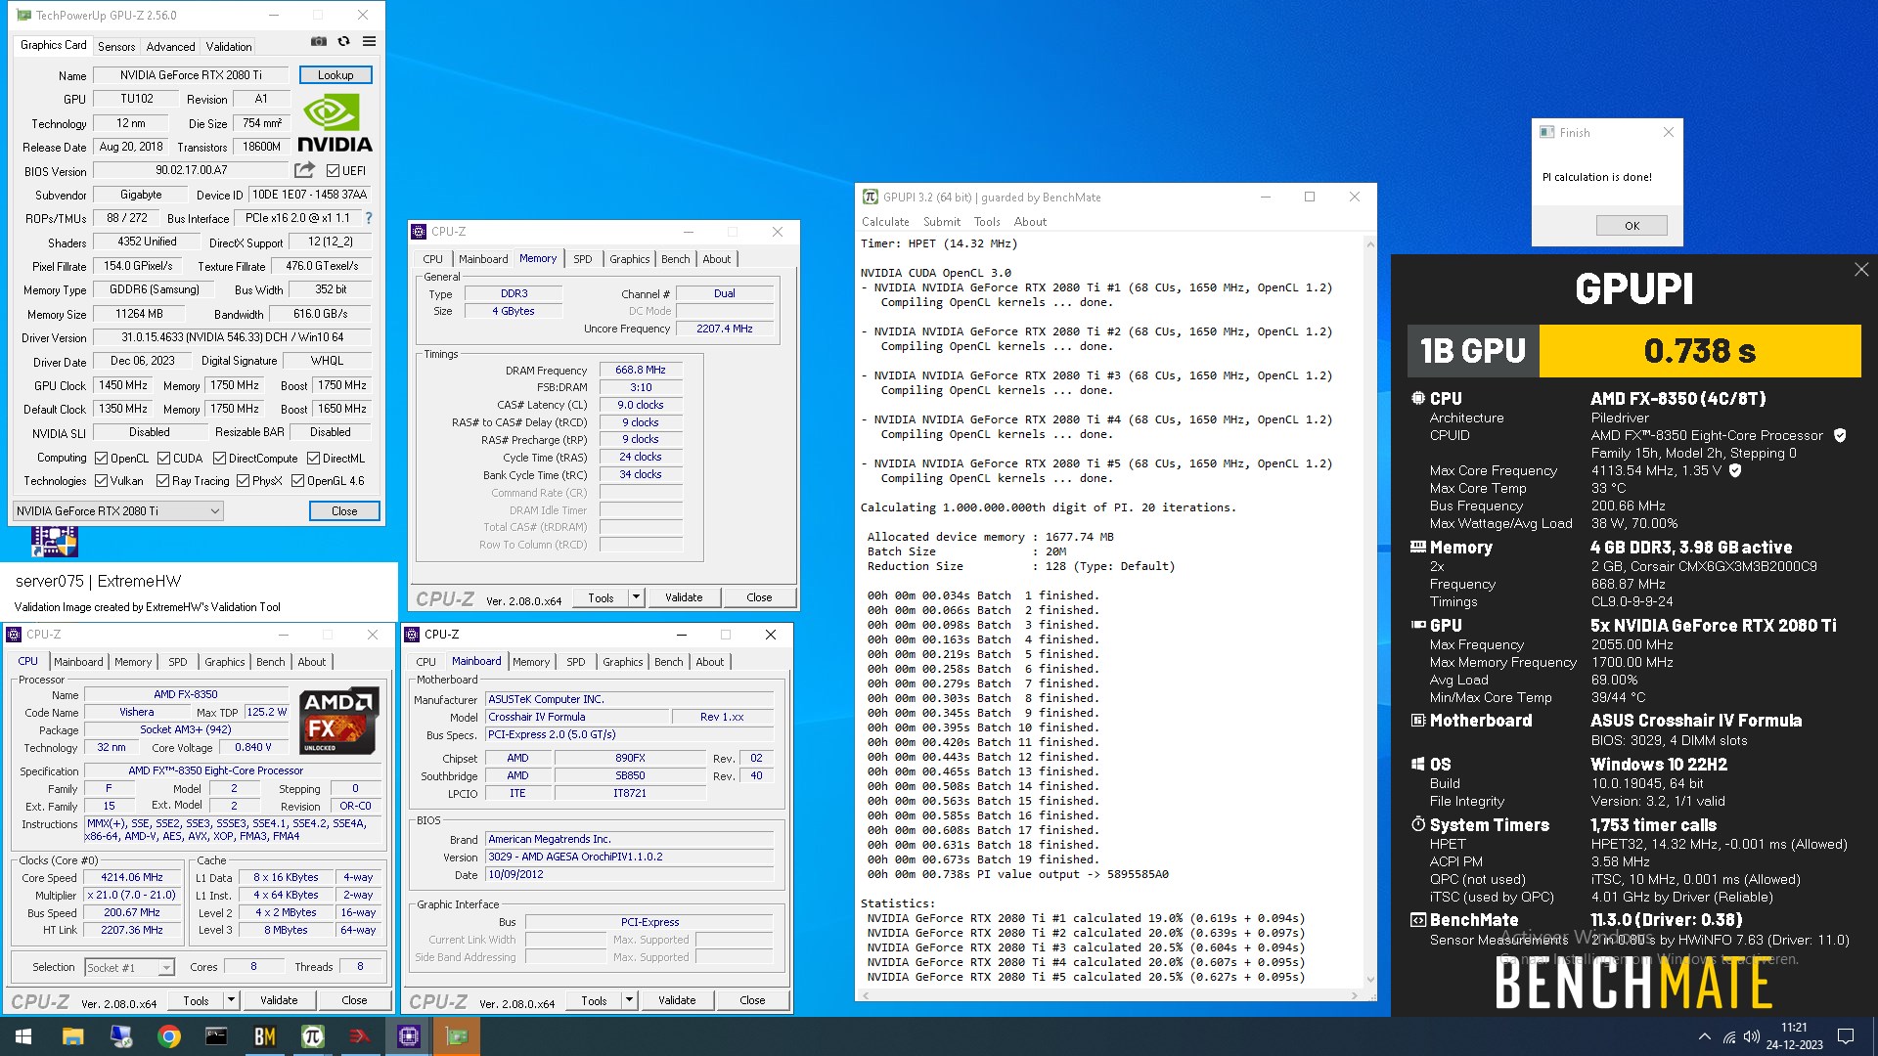Toggle the OpenGL 4.6 checkbox
This screenshot has height=1056, width=1878.
pyautogui.click(x=297, y=481)
